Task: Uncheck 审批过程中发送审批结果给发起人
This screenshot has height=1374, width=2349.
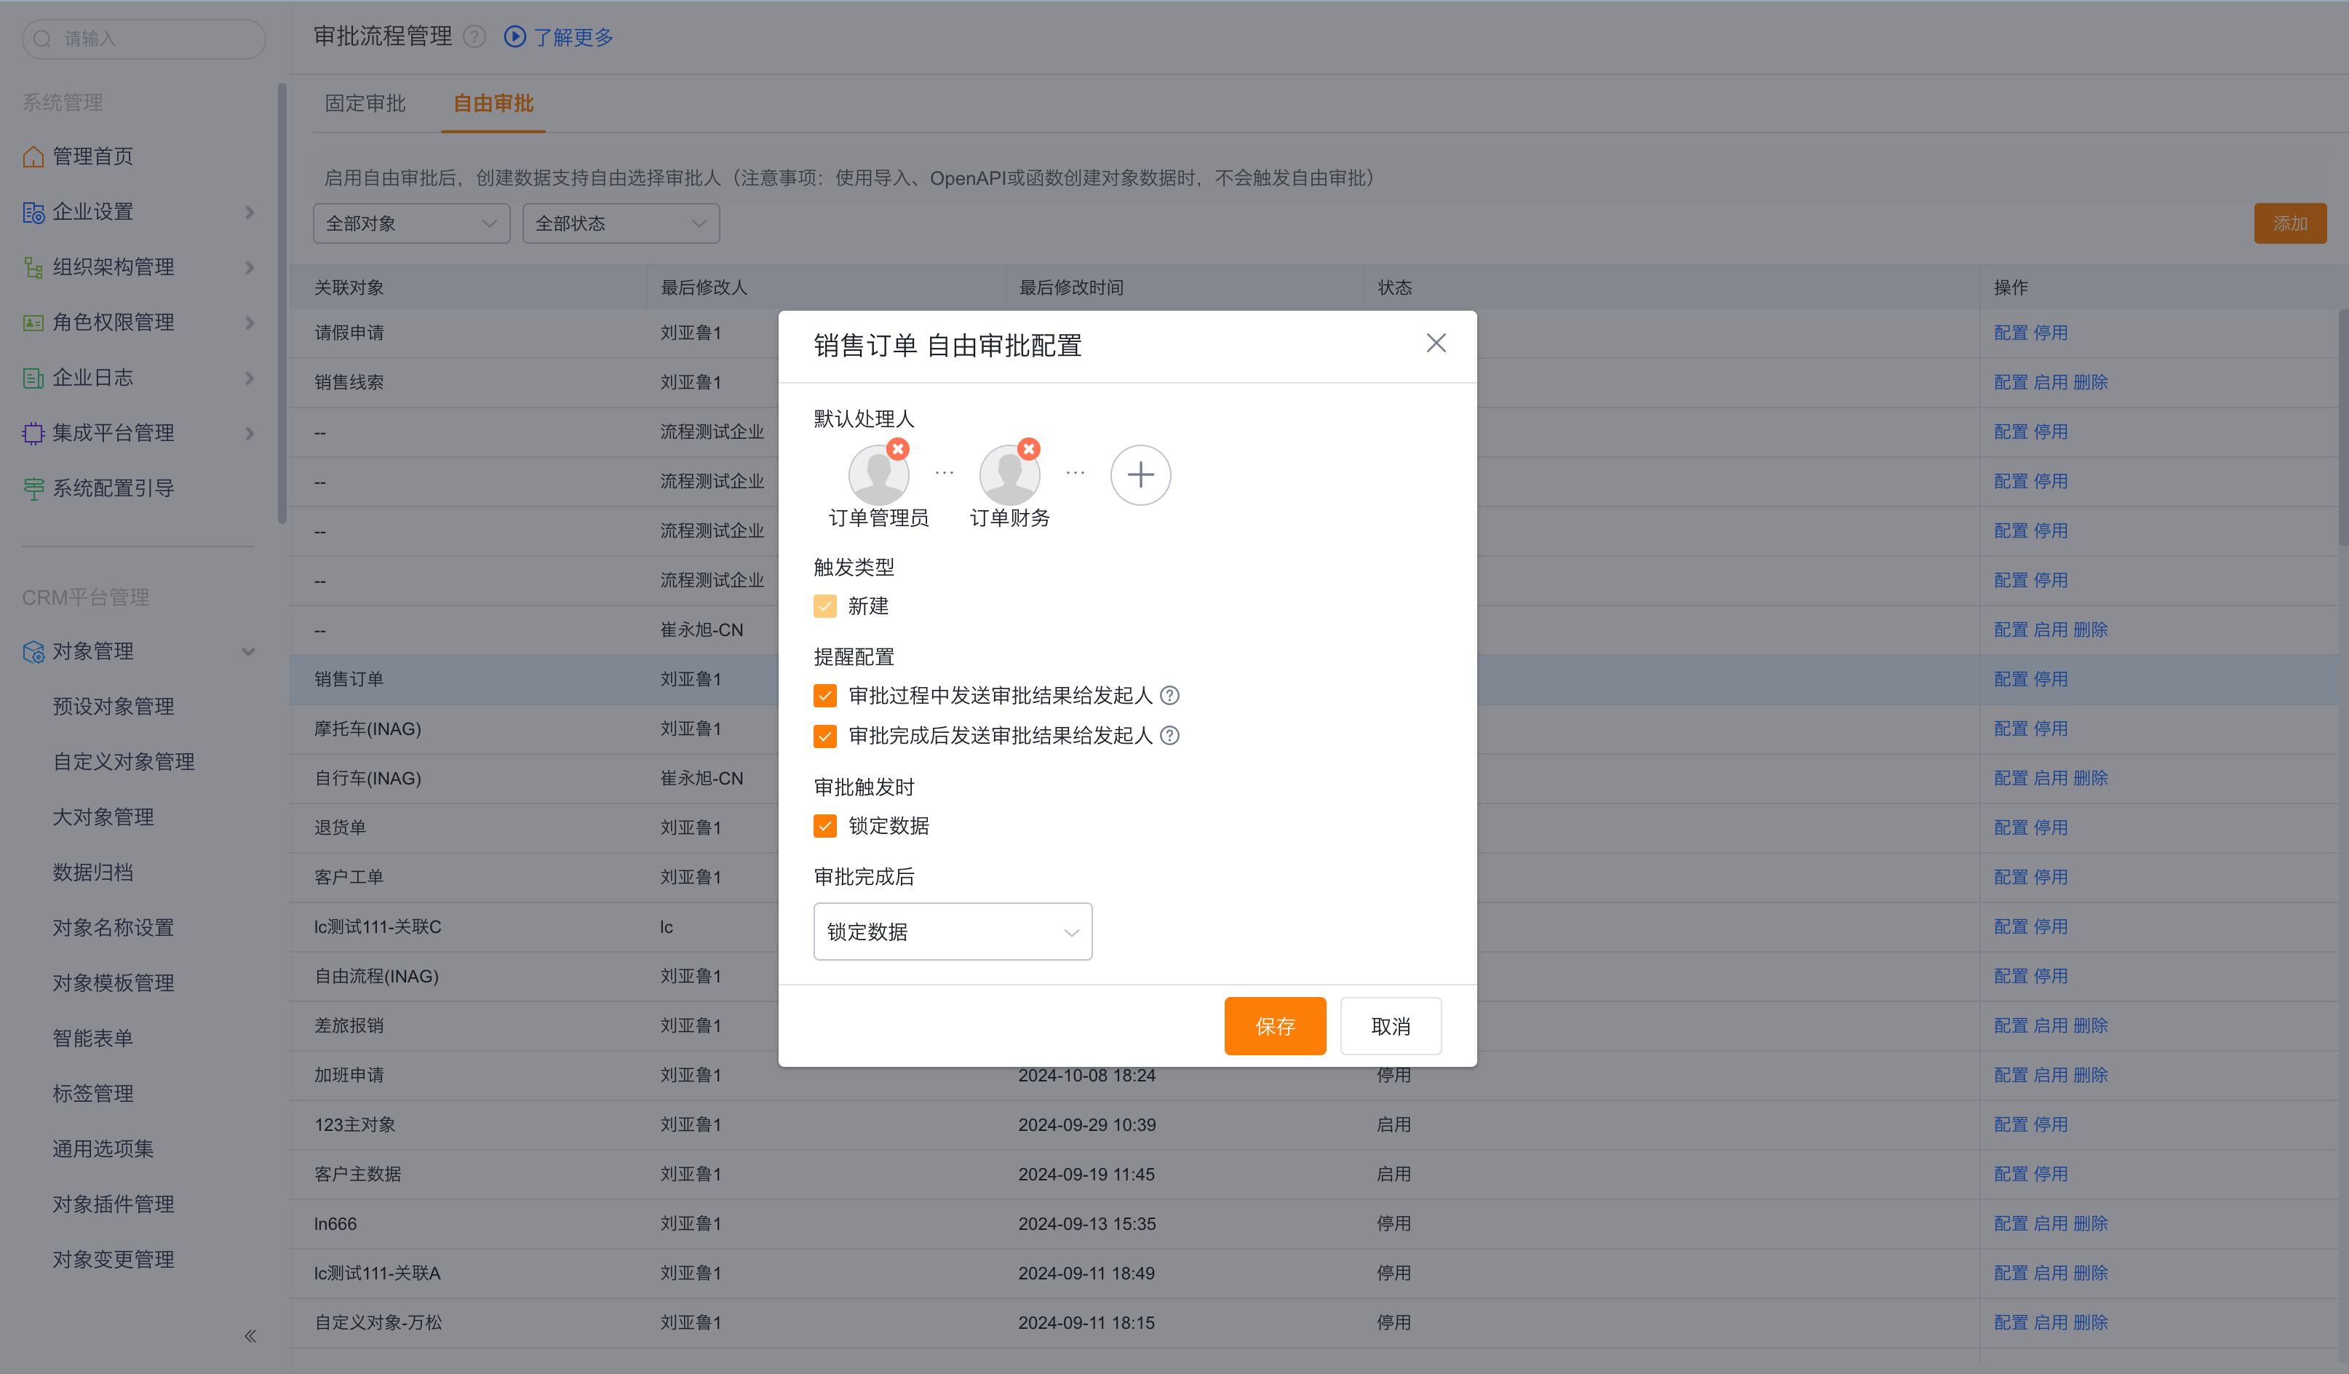Action: pos(825,696)
